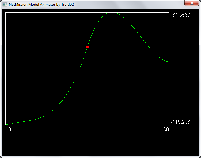The width and height of the screenshot is (201, 158).
Task: Select the red keyframe dot on the curve
Action: click(87, 47)
